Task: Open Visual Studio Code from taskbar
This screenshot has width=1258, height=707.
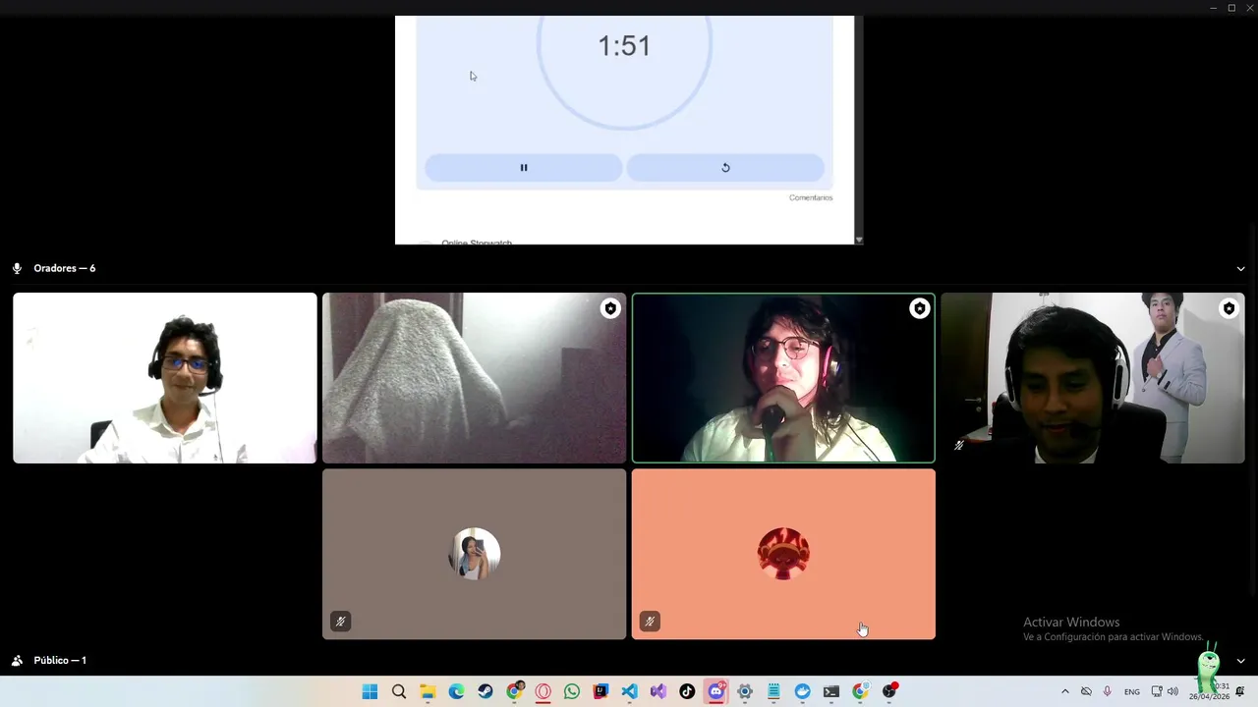Action: coord(629,691)
